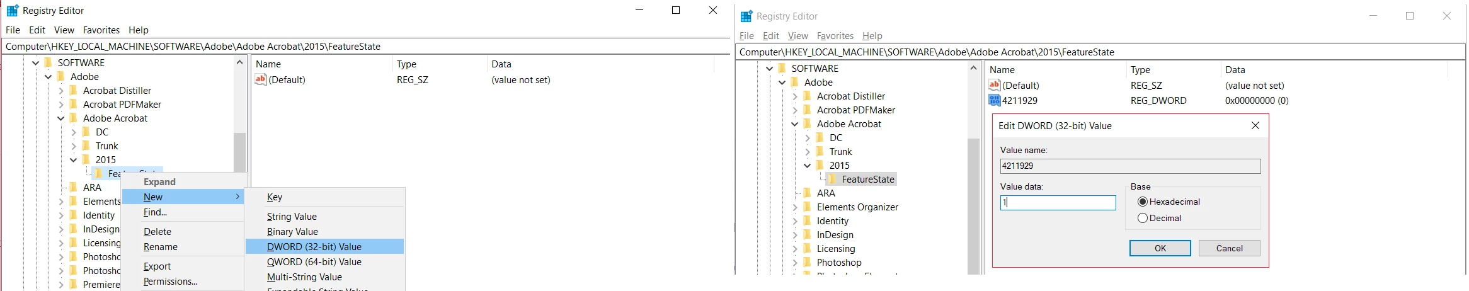Click (Default) string icon in right window
Viewport: 1469px width, 291px height.
click(995, 85)
